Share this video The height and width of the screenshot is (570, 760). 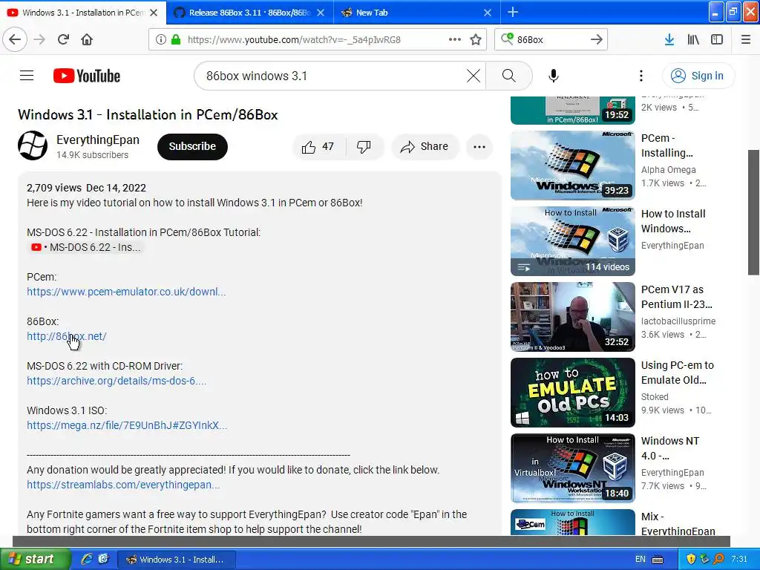(x=425, y=147)
